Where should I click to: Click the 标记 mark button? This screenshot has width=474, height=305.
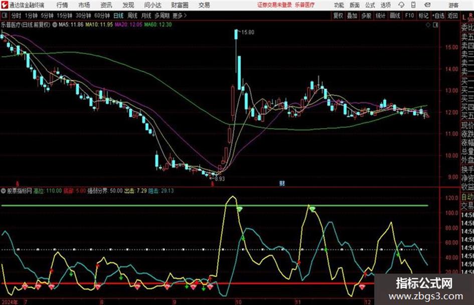pos(423,16)
